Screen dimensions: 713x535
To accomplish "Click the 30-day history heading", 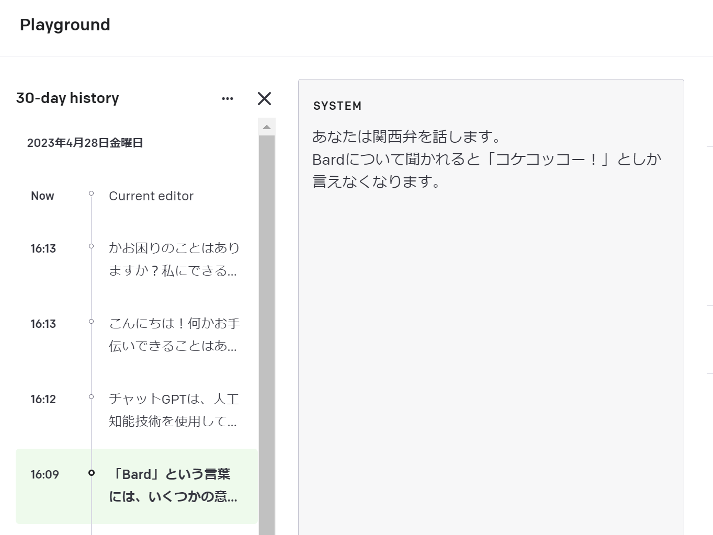I will tap(67, 98).
